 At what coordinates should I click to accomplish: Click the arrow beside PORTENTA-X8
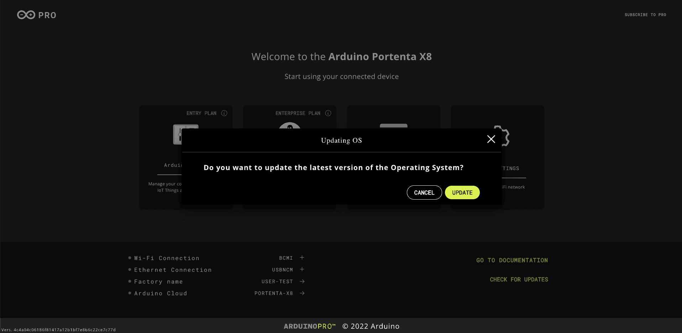[302, 293]
